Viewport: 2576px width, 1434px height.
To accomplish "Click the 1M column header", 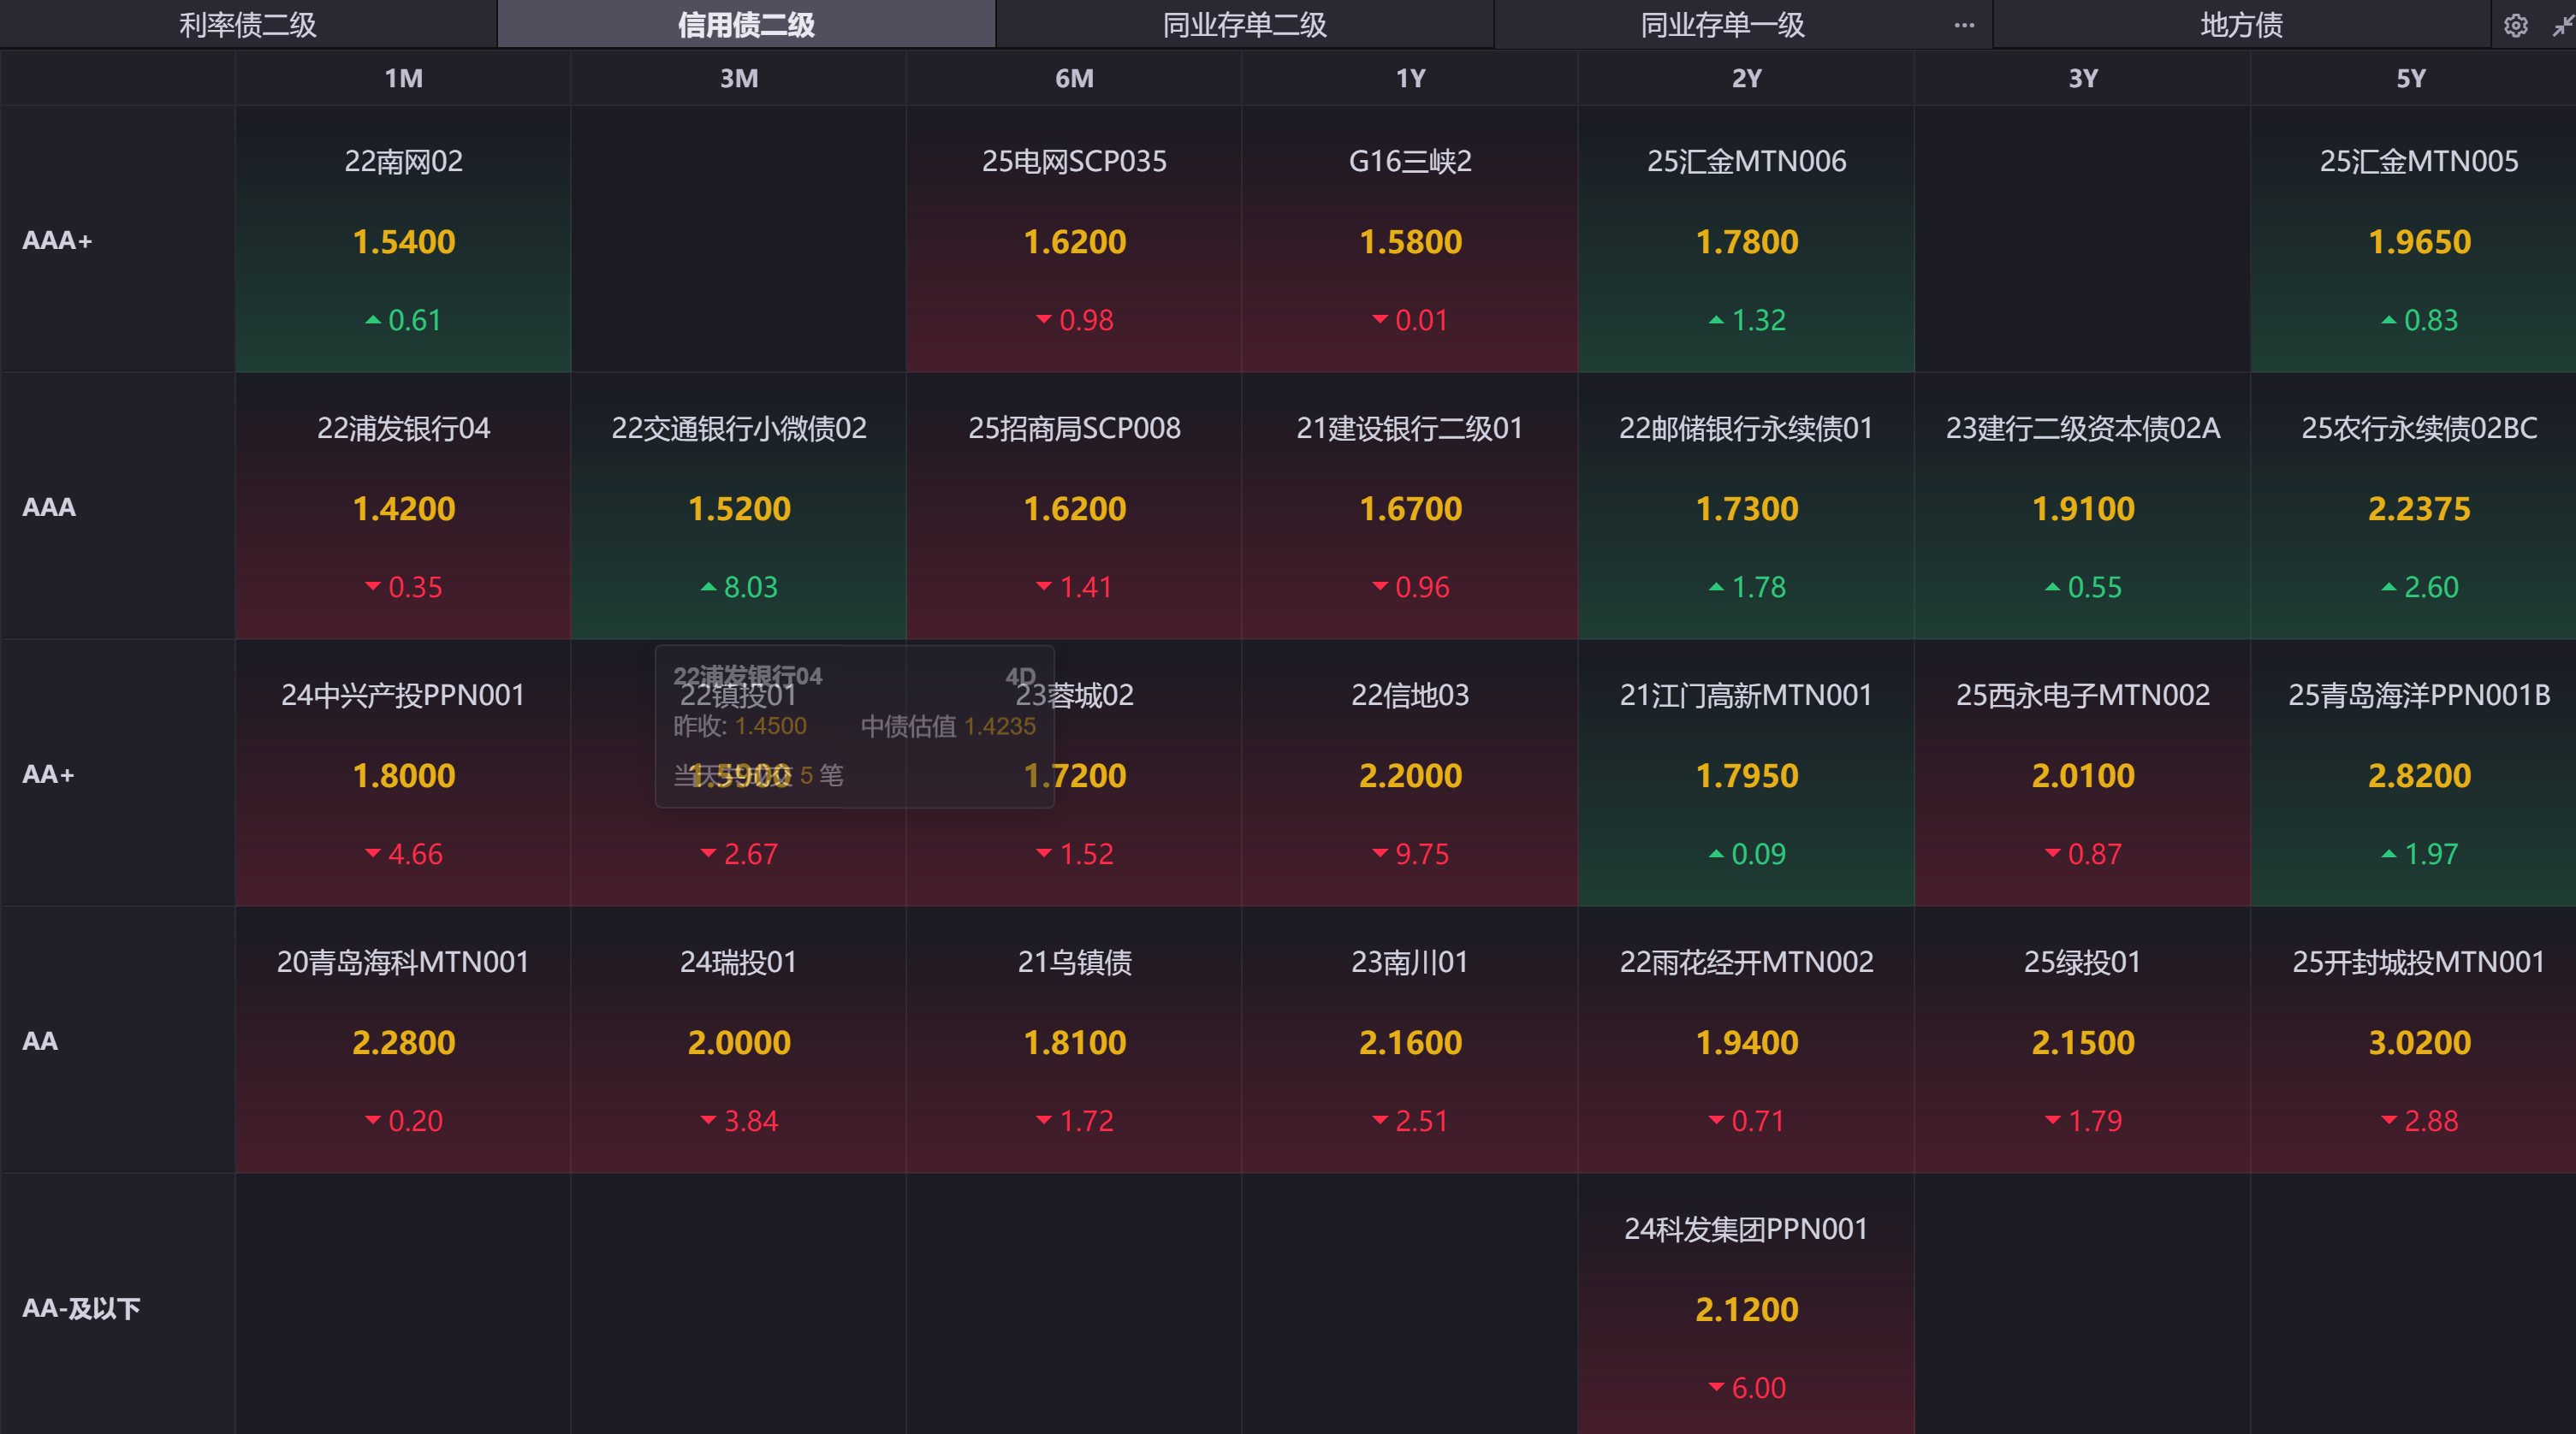I will tap(403, 78).
